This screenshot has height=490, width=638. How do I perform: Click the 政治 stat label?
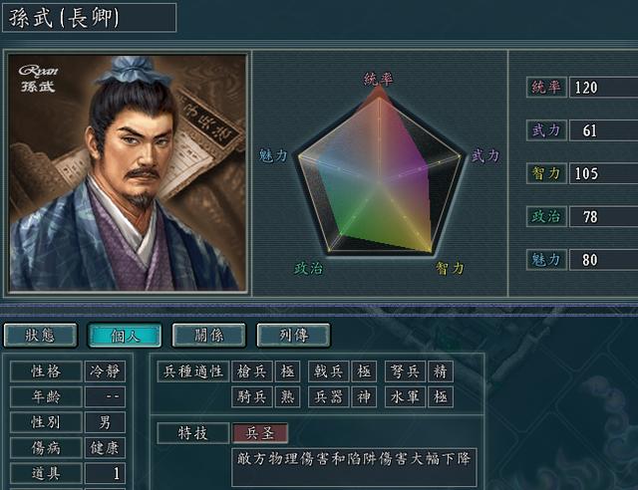click(546, 216)
